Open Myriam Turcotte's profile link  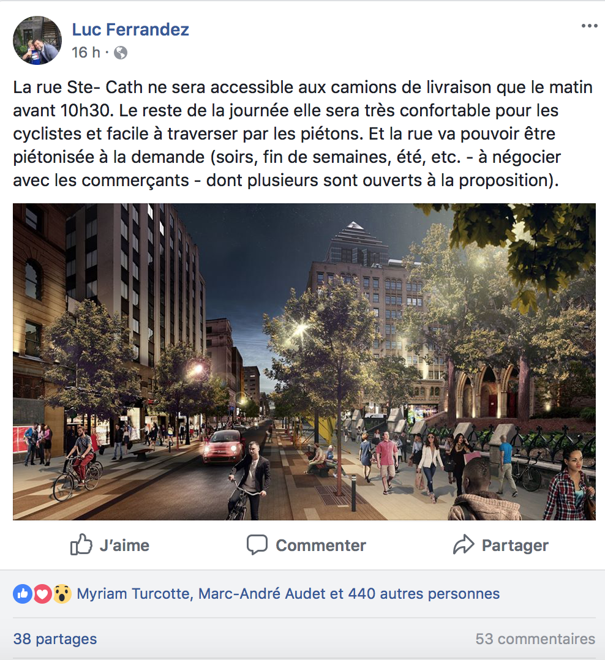pos(133,593)
